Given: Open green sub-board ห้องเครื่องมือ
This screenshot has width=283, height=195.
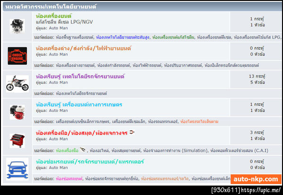Looking at the screenshot, I should (67, 150).
